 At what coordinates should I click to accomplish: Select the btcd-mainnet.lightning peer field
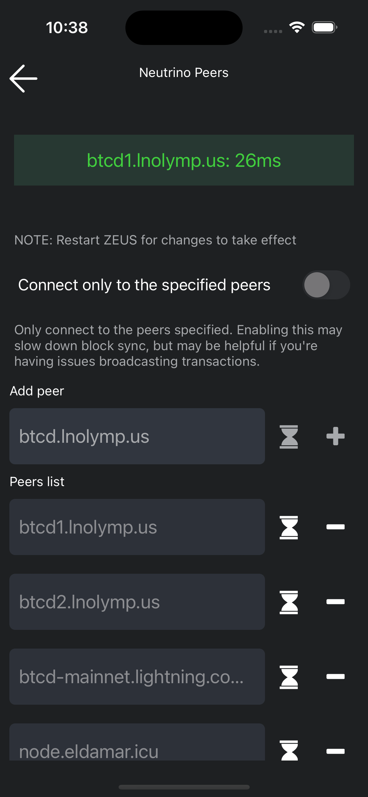pos(137,677)
